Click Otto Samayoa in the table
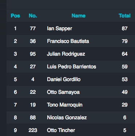 pos(63,92)
